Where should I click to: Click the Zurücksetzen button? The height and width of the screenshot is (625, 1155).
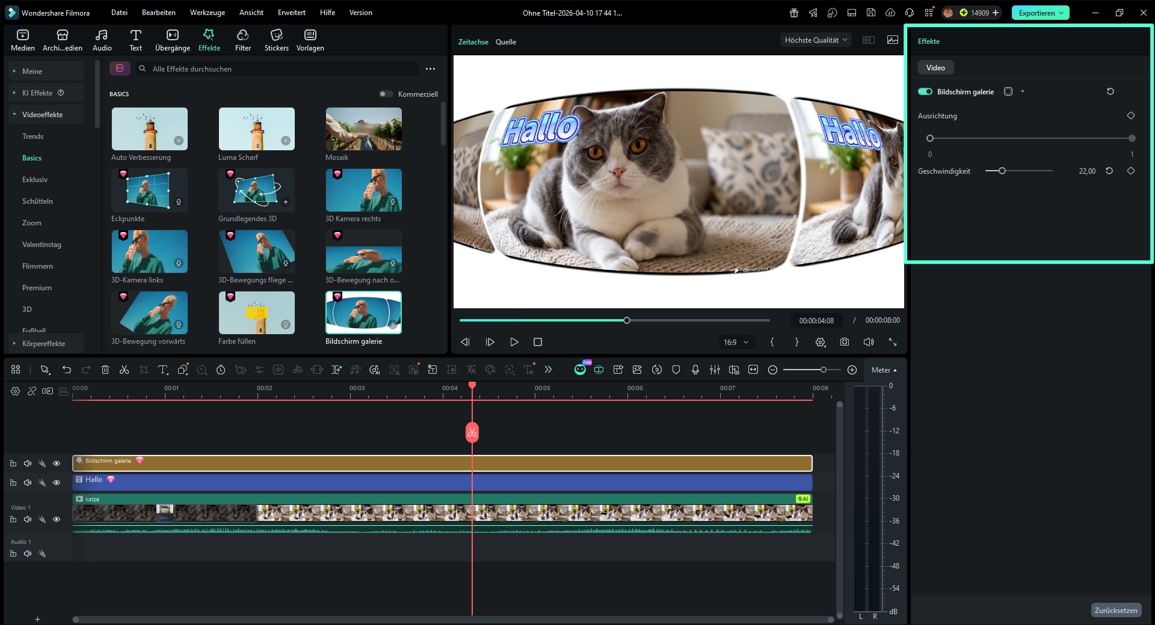click(x=1116, y=610)
